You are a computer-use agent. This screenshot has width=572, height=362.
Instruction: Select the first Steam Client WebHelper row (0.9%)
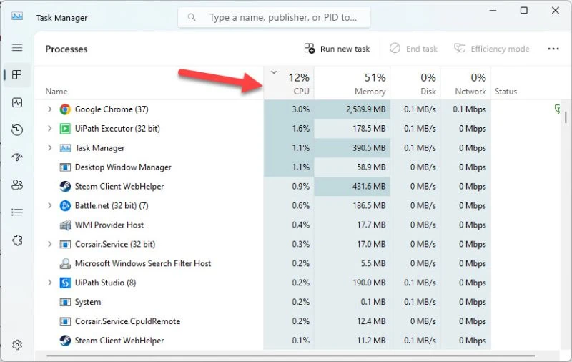point(263,187)
